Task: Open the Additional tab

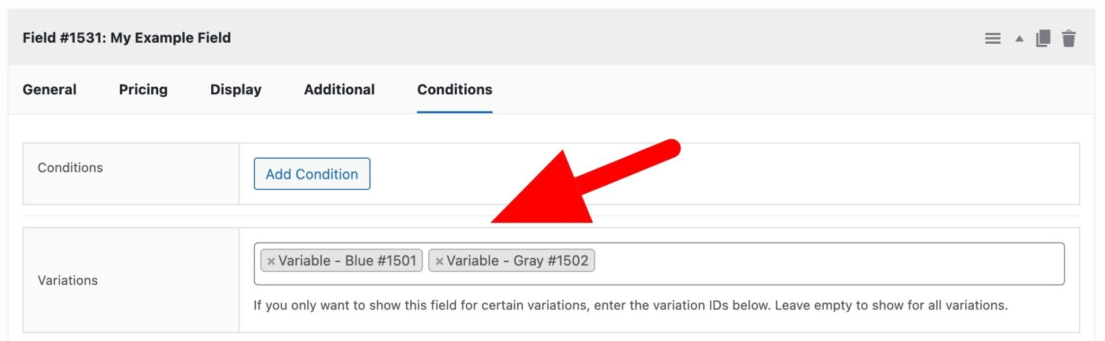Action: pos(339,90)
